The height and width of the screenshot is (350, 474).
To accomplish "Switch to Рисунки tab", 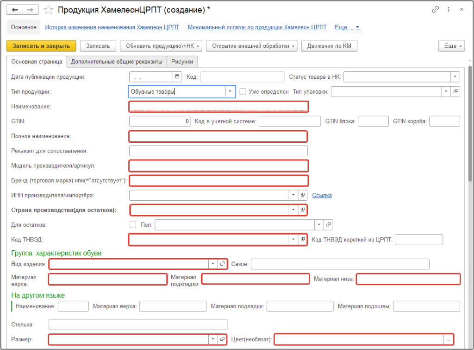I will [182, 62].
